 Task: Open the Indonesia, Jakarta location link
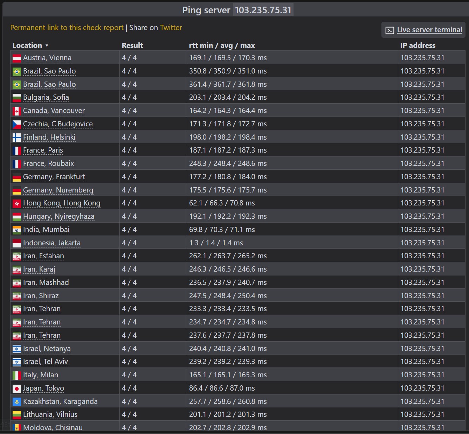[x=52, y=243]
